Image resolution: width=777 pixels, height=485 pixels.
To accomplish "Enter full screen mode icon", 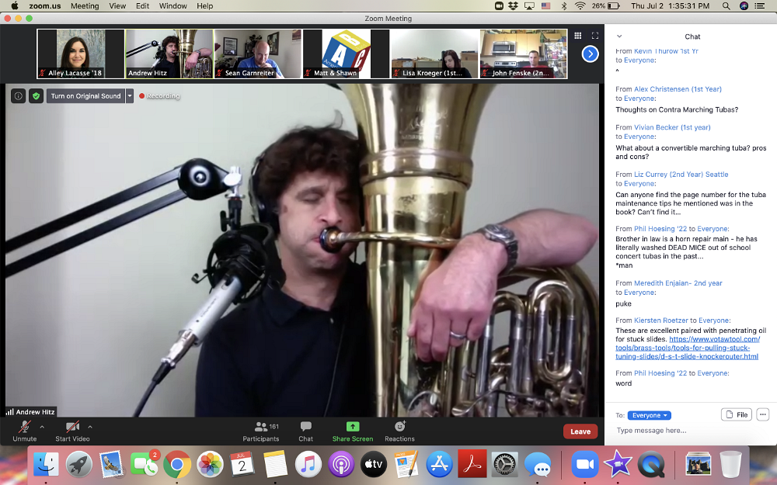I will point(595,36).
